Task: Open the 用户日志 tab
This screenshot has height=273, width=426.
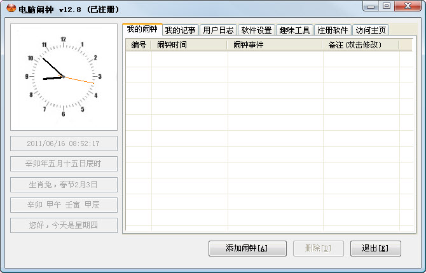Action: 218,30
